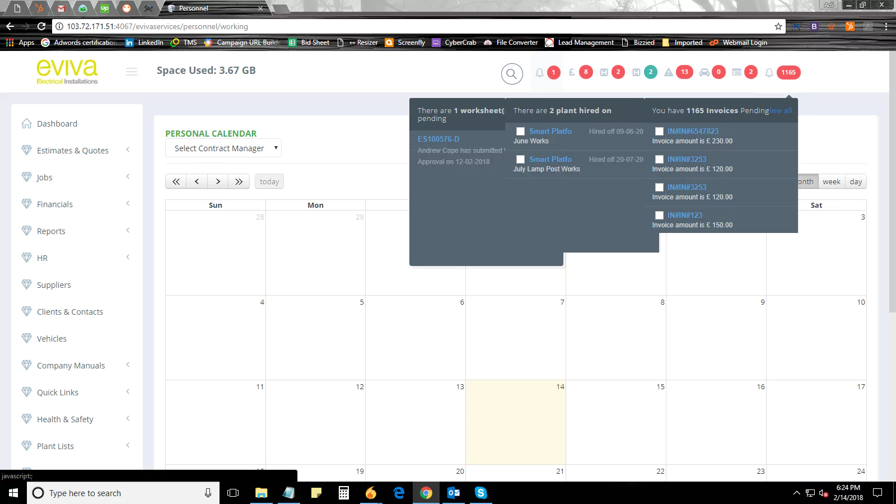Select the Personnel browser tab
The width and height of the screenshot is (896, 504).
pyautogui.click(x=216, y=8)
